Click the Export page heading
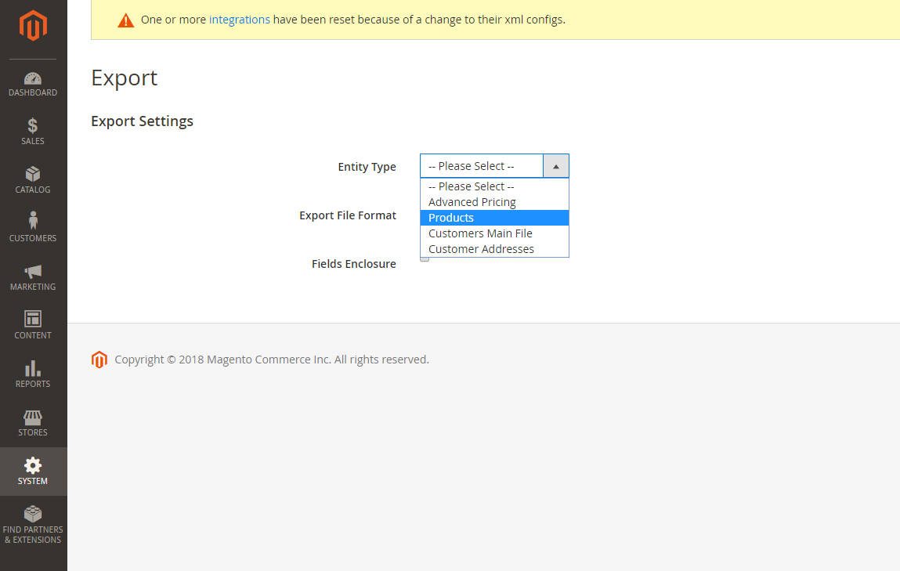The height and width of the screenshot is (571, 900). pyautogui.click(x=124, y=78)
